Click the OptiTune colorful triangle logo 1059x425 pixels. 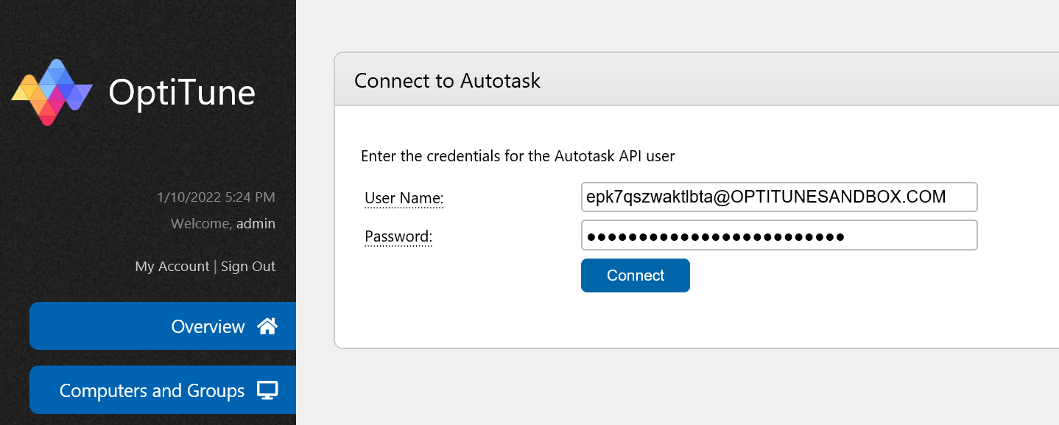(52, 92)
